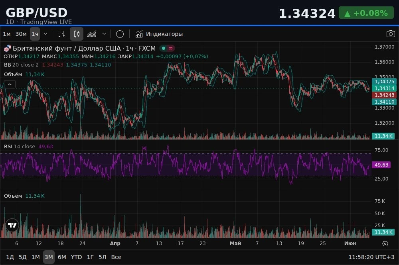Click the +0.08% change badge

click(x=366, y=13)
